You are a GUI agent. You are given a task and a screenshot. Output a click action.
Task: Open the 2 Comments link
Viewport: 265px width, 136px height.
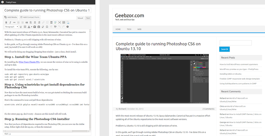pyautogui.click(x=208, y=109)
